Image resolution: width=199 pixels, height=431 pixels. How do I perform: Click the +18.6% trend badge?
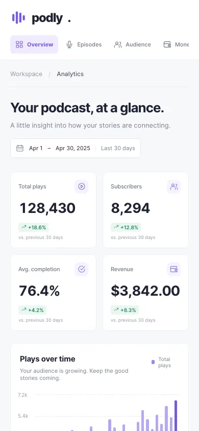(34, 227)
